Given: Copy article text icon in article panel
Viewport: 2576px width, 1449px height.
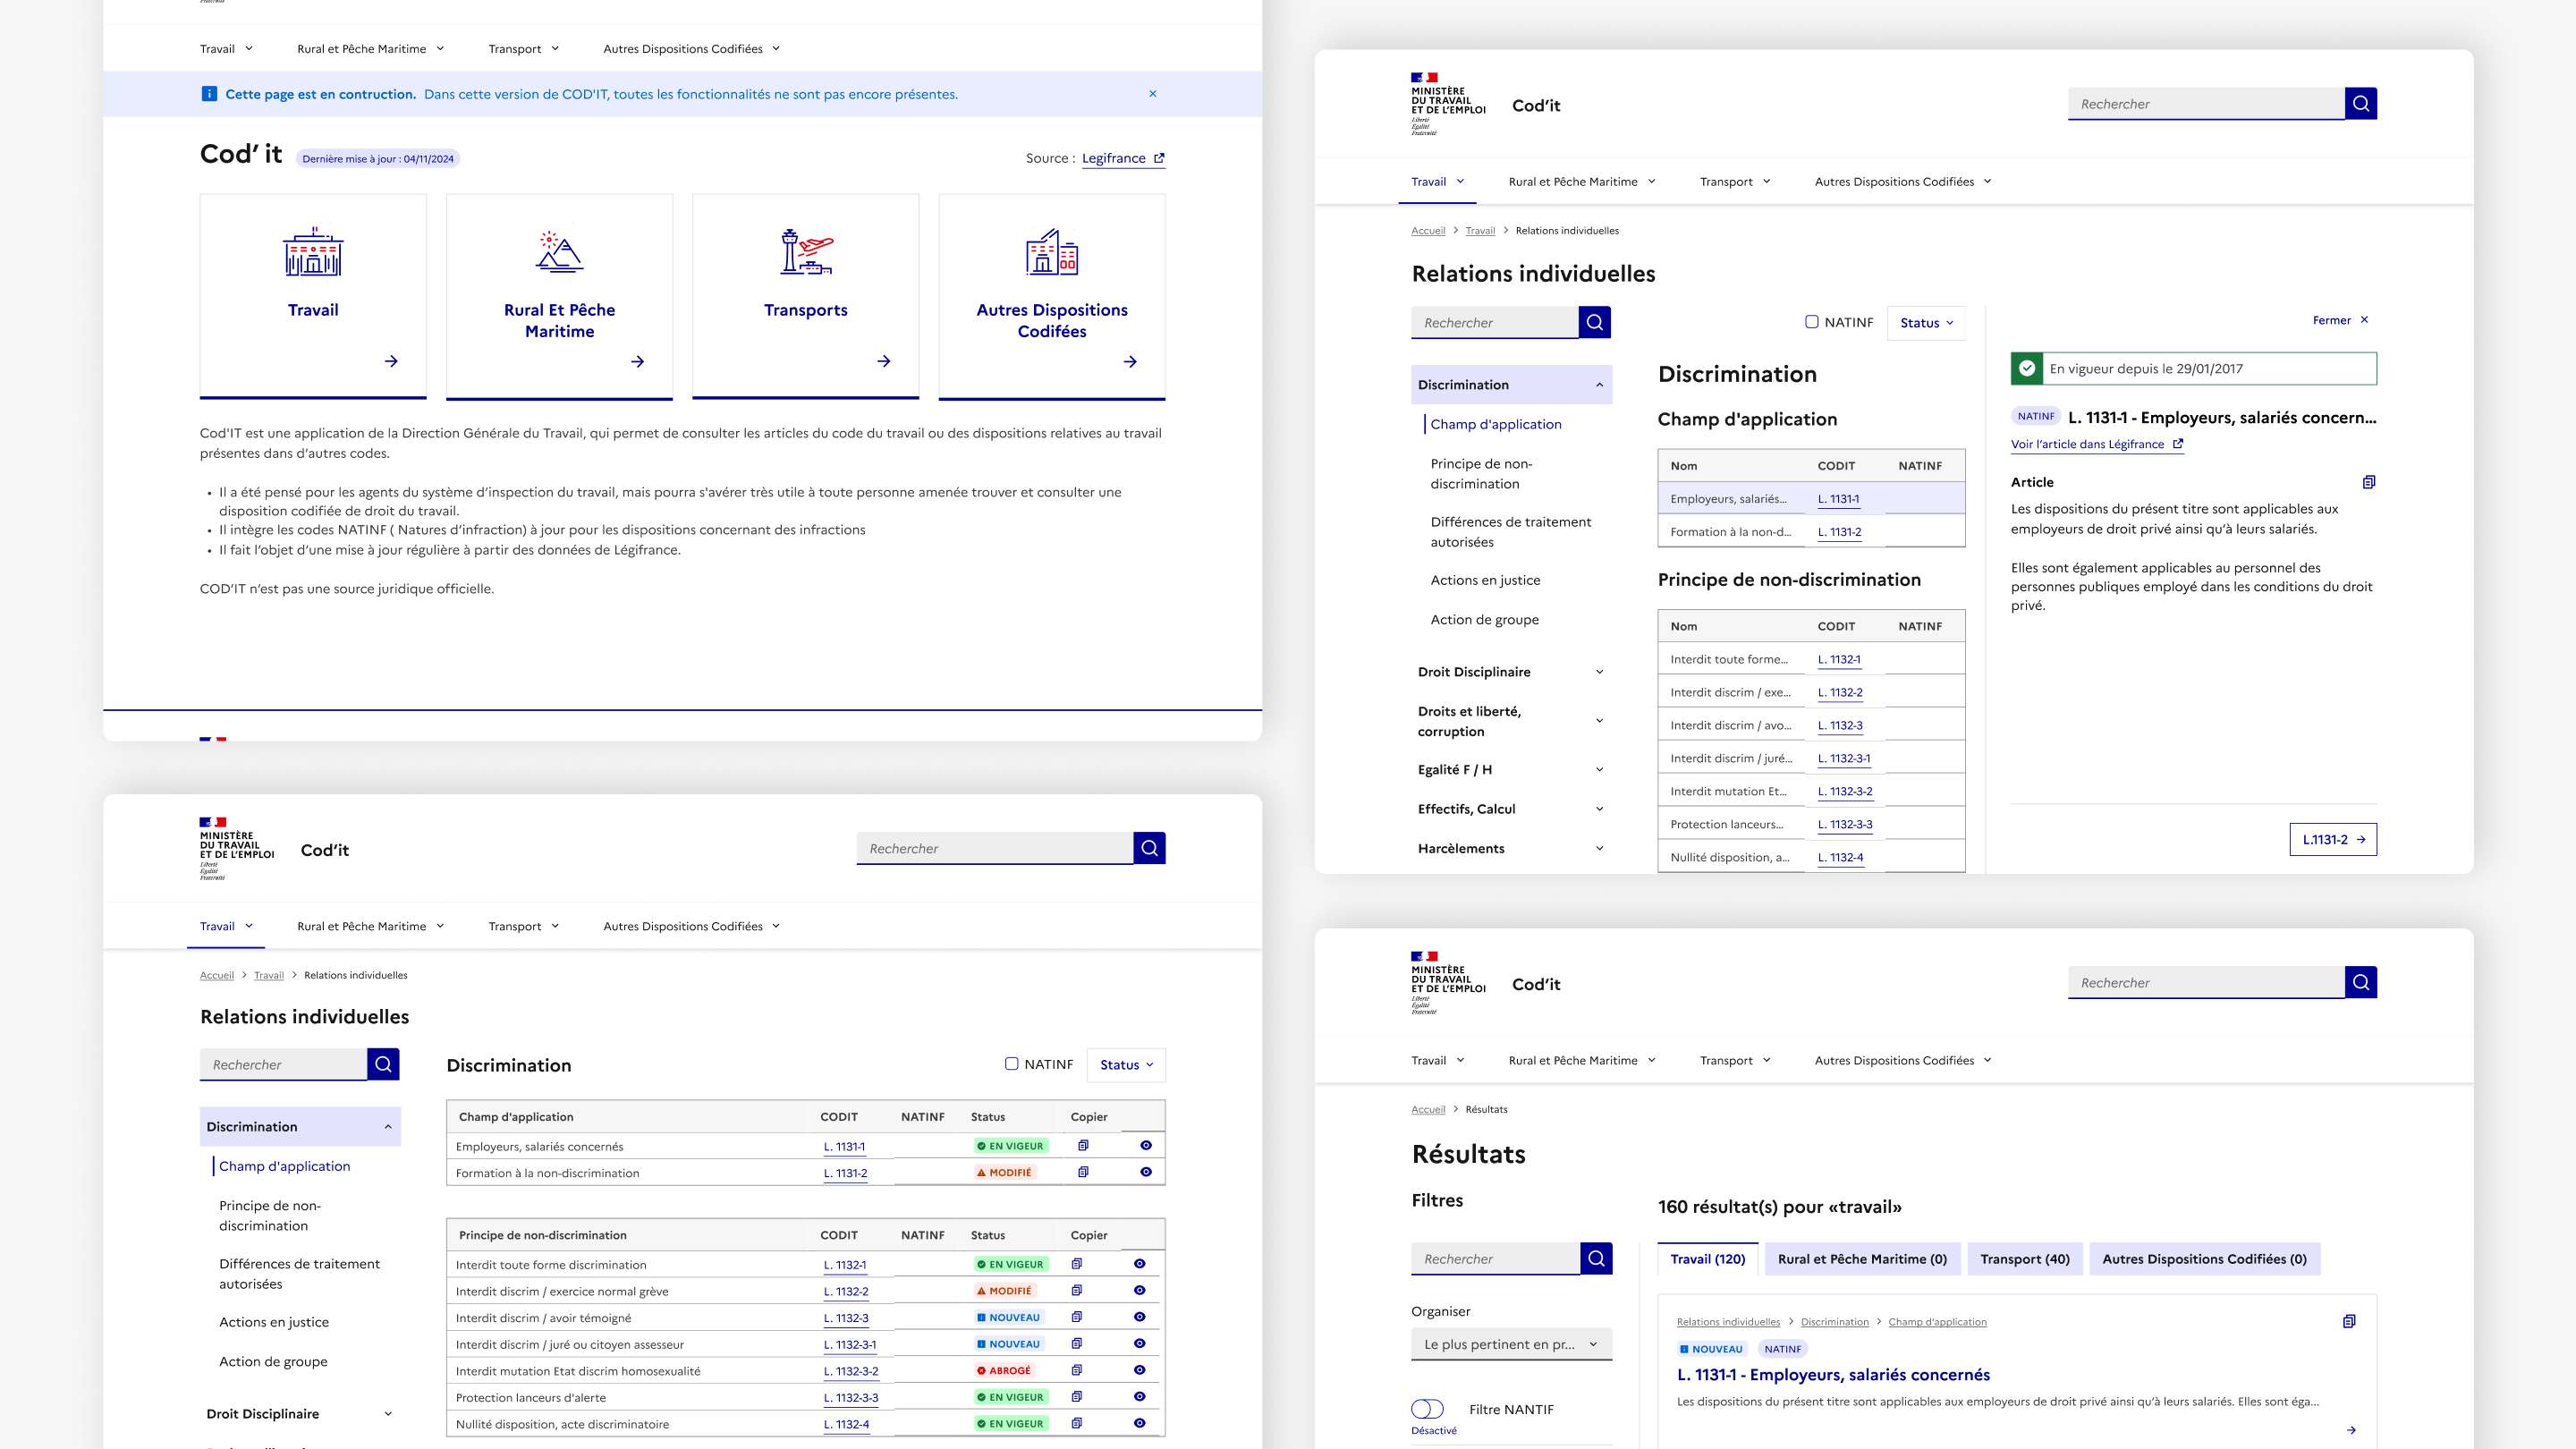Looking at the screenshot, I should 2368,482.
